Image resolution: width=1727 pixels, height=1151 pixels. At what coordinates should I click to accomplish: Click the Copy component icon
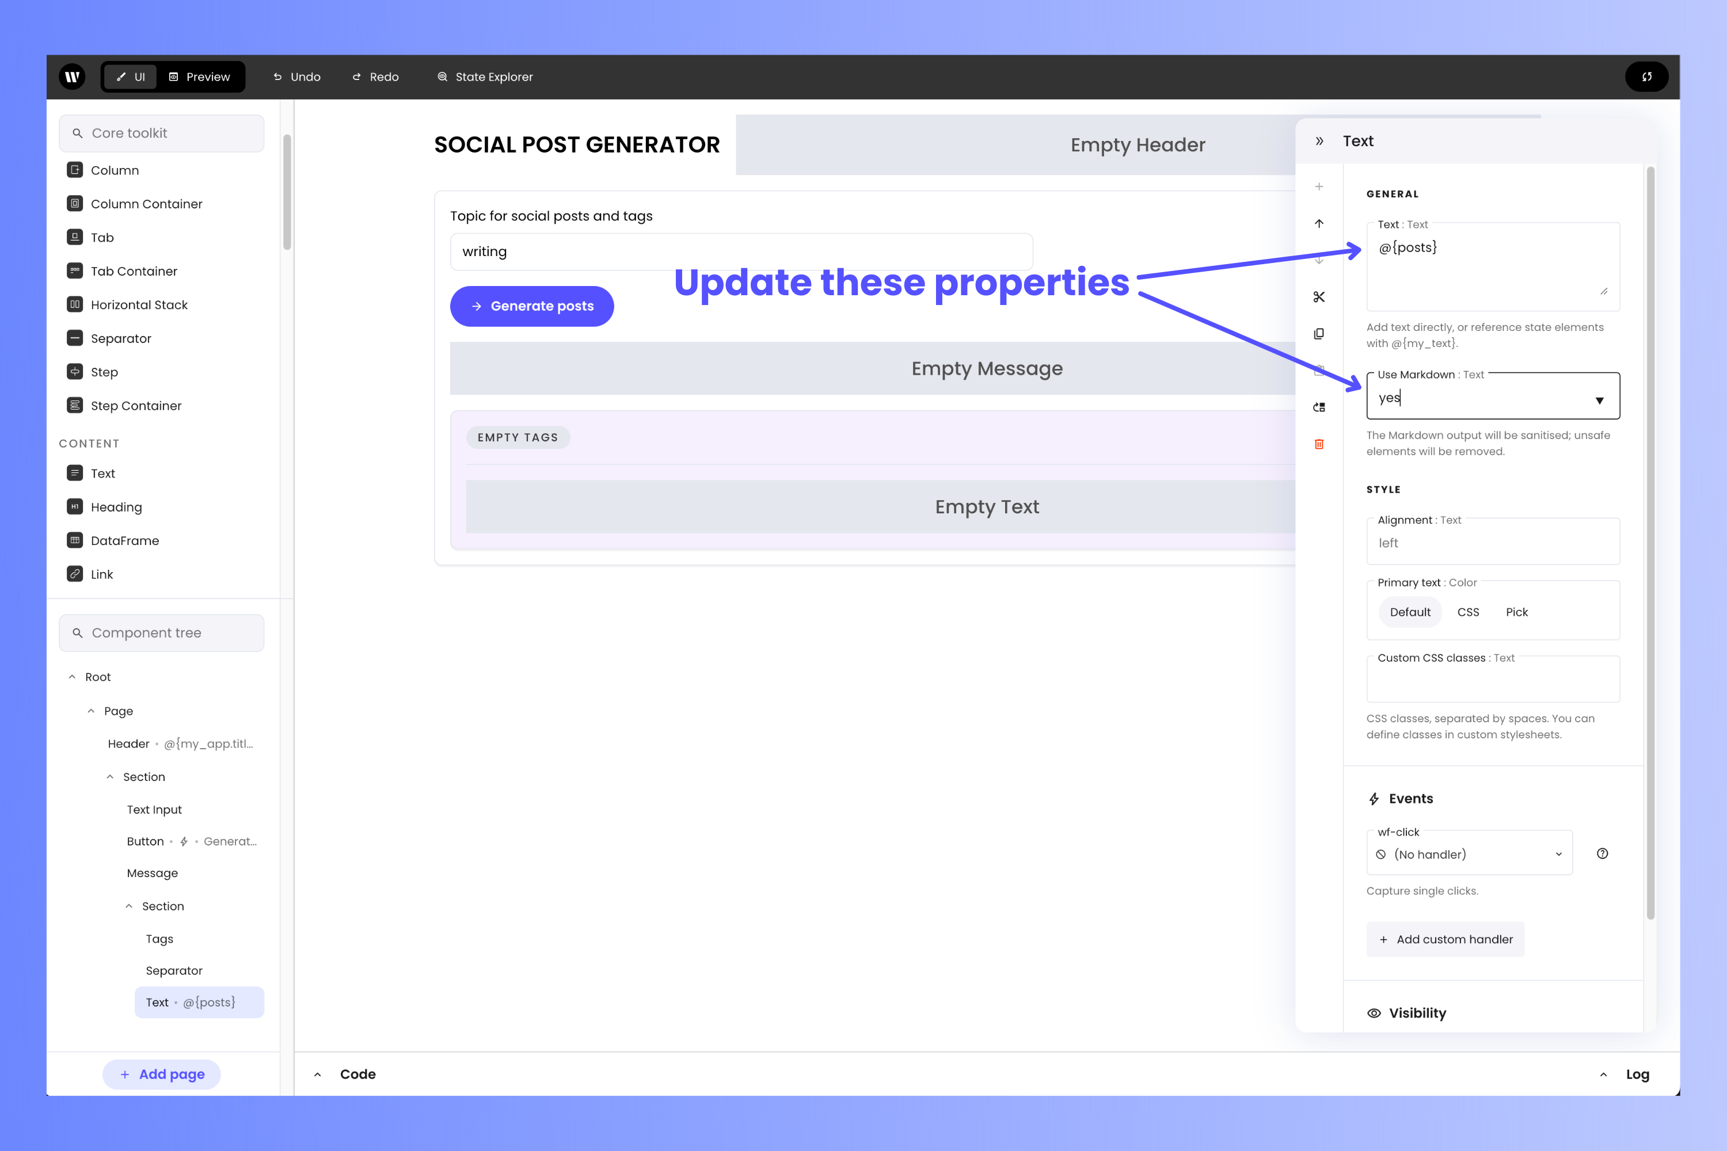point(1319,334)
